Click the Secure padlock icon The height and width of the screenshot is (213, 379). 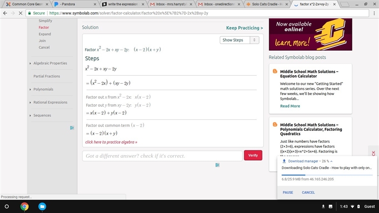point(29,13)
